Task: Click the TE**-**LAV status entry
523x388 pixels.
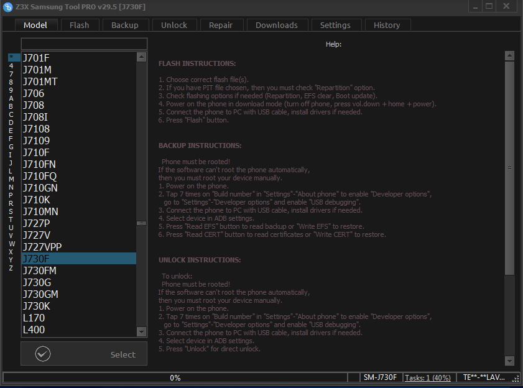Action: pos(484,377)
